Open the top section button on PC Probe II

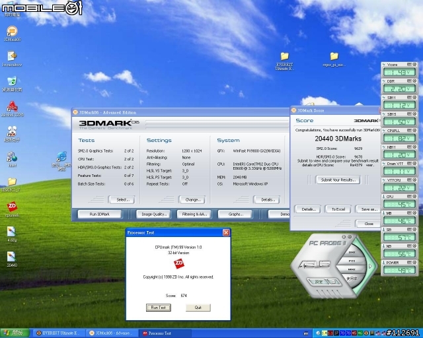352,252
